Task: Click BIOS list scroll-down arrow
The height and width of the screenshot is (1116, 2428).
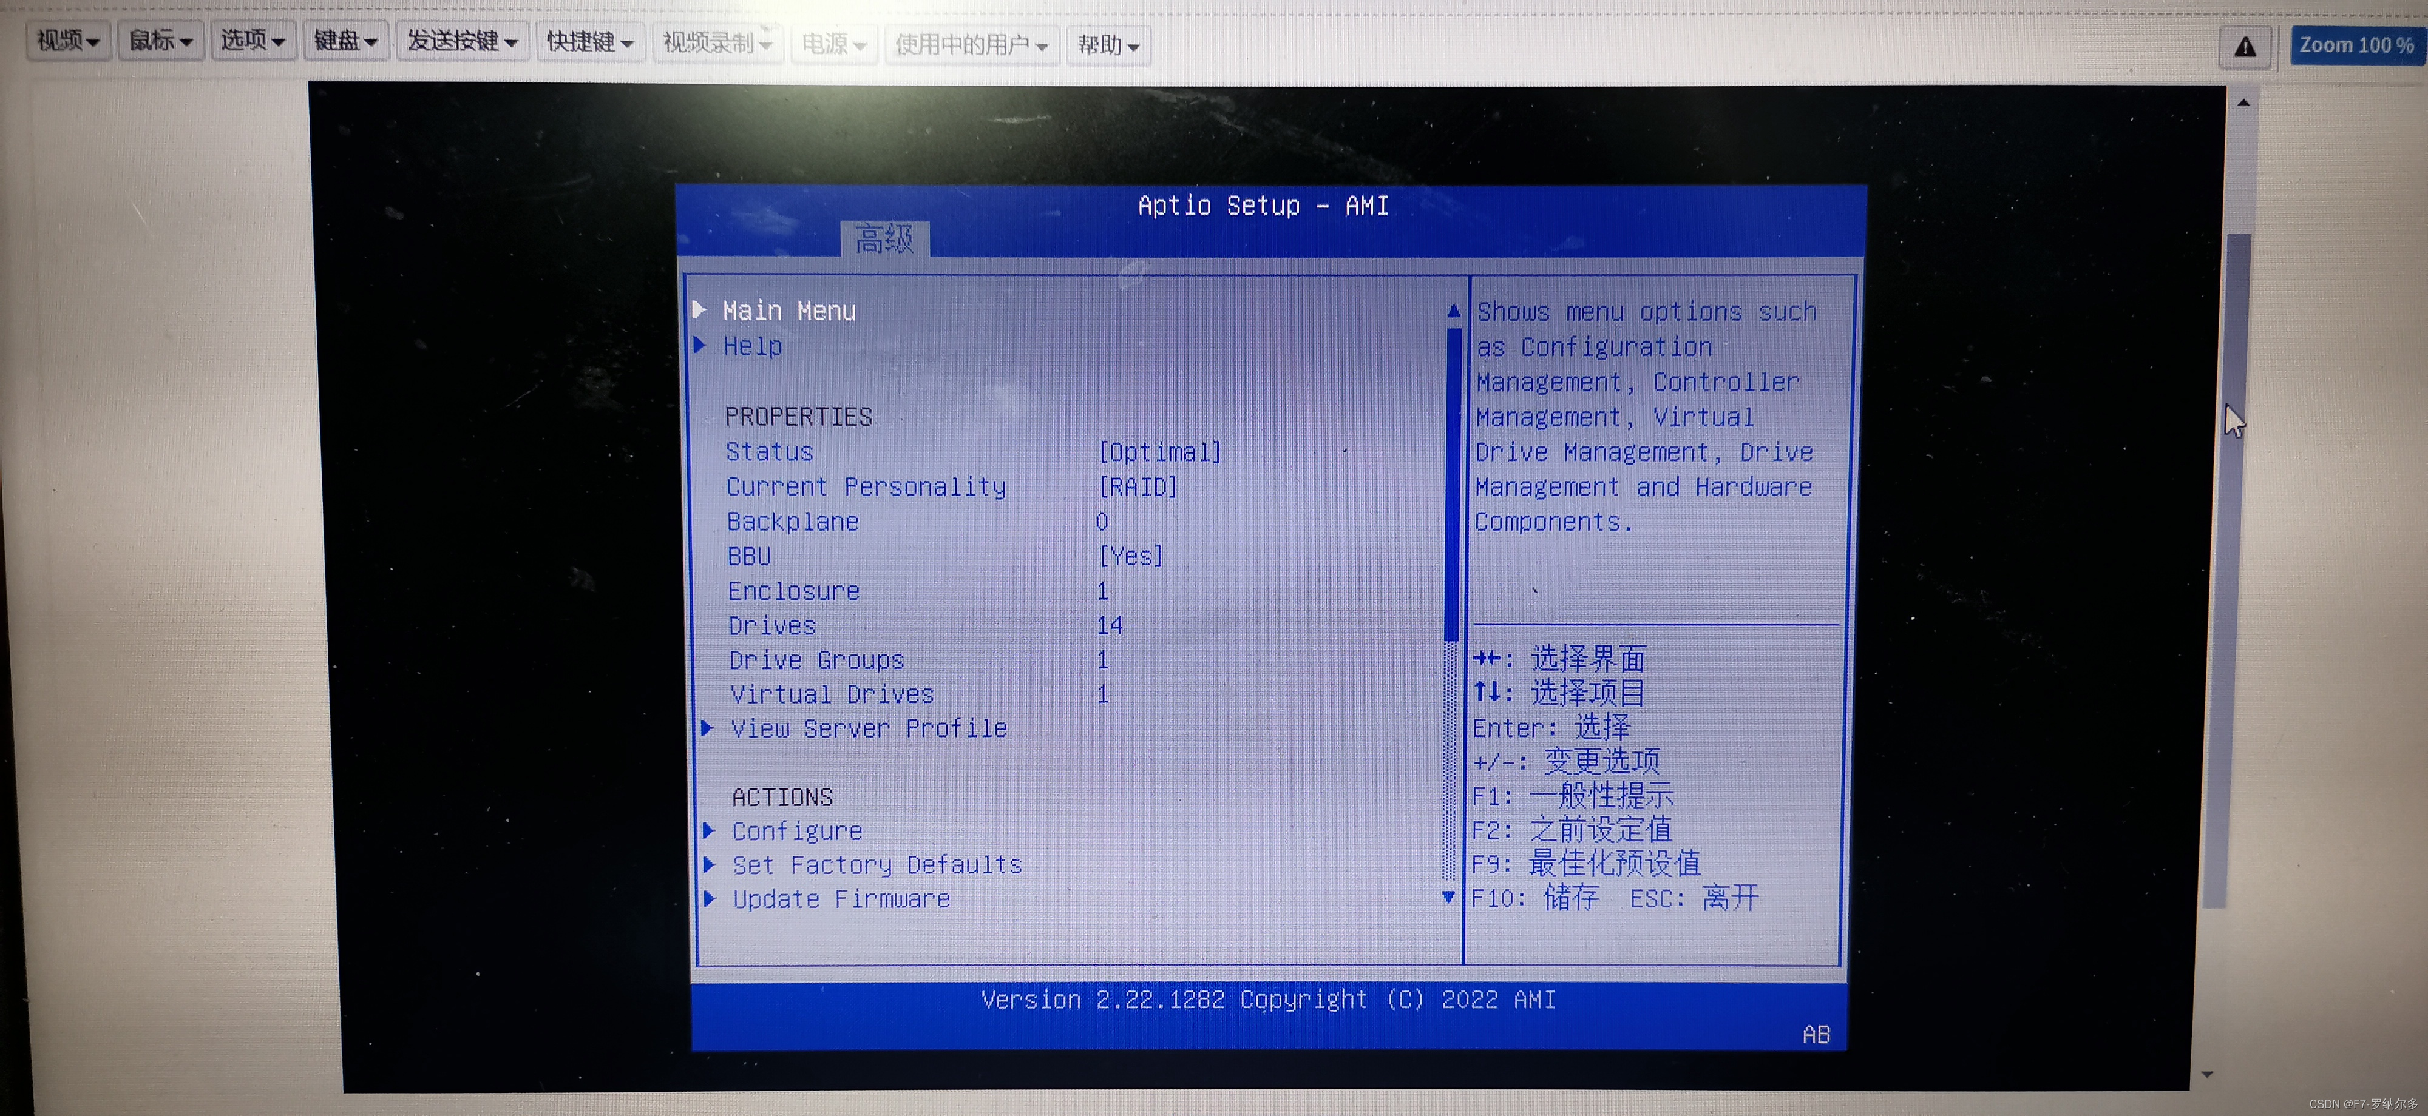Action: pos(1449,896)
